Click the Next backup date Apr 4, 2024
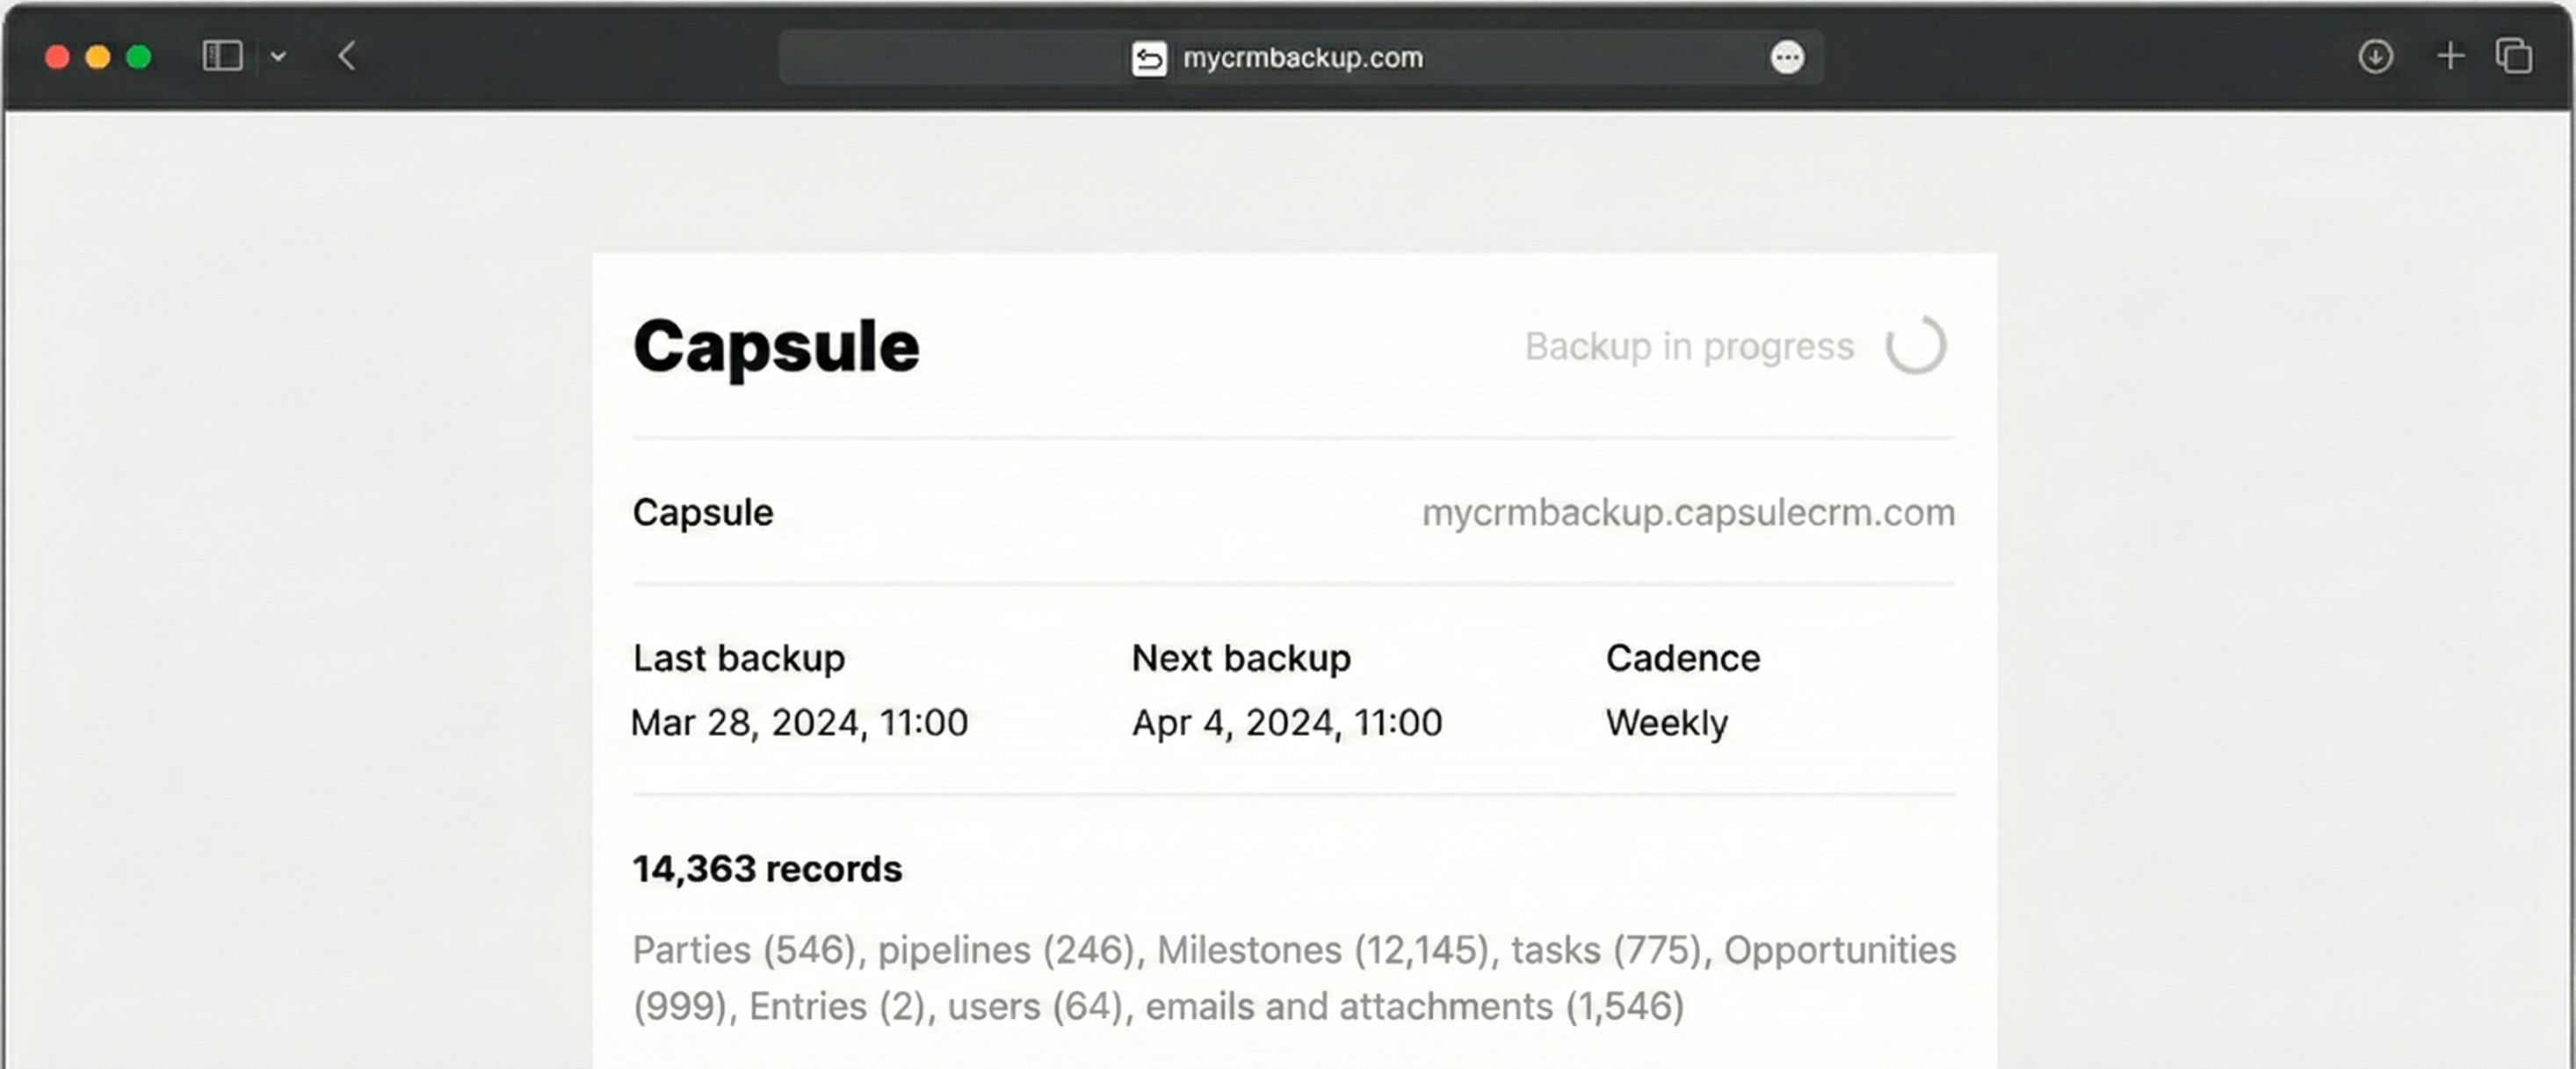2576x1069 pixels. tap(1286, 722)
